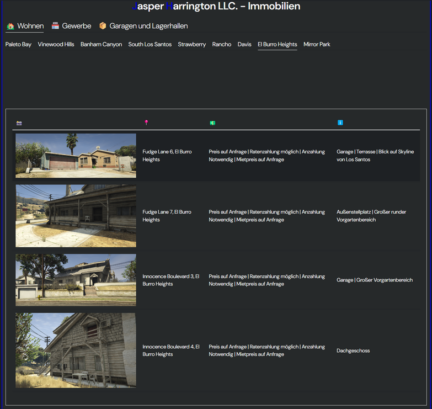432x409 pixels.
Task: Select the Paleto Bay district tab
Action: pos(18,44)
